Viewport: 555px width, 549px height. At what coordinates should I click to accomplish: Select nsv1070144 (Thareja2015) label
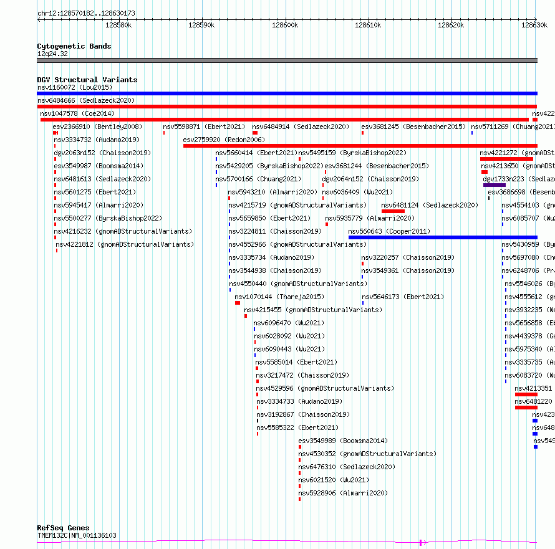[279, 297]
